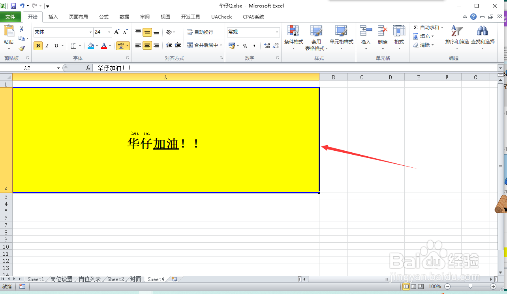Viewport: 507px width, 294px height.
Task: Click the zoom slider handle
Action: 470,286
